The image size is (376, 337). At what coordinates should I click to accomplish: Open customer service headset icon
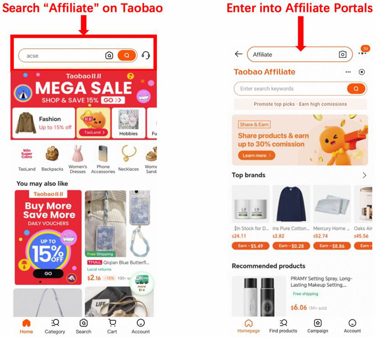(x=146, y=55)
